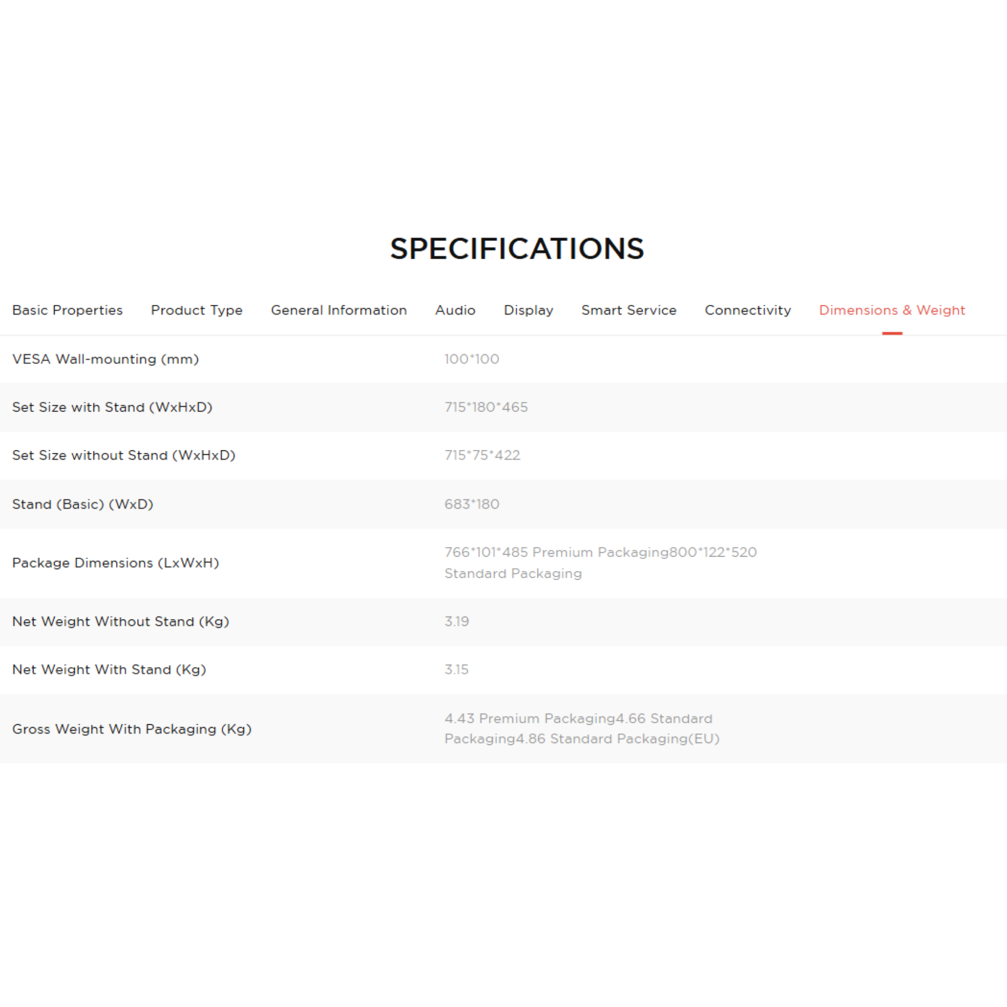Click the Net Weight With Stand label
Viewport: 1007px width, 1007px height.
(109, 669)
